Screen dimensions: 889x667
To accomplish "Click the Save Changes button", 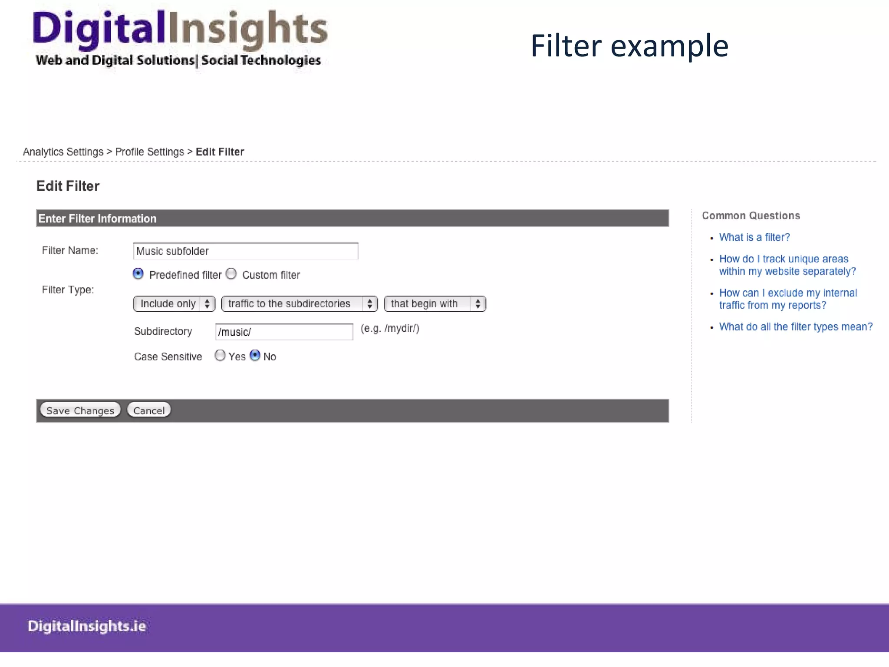I will point(80,410).
